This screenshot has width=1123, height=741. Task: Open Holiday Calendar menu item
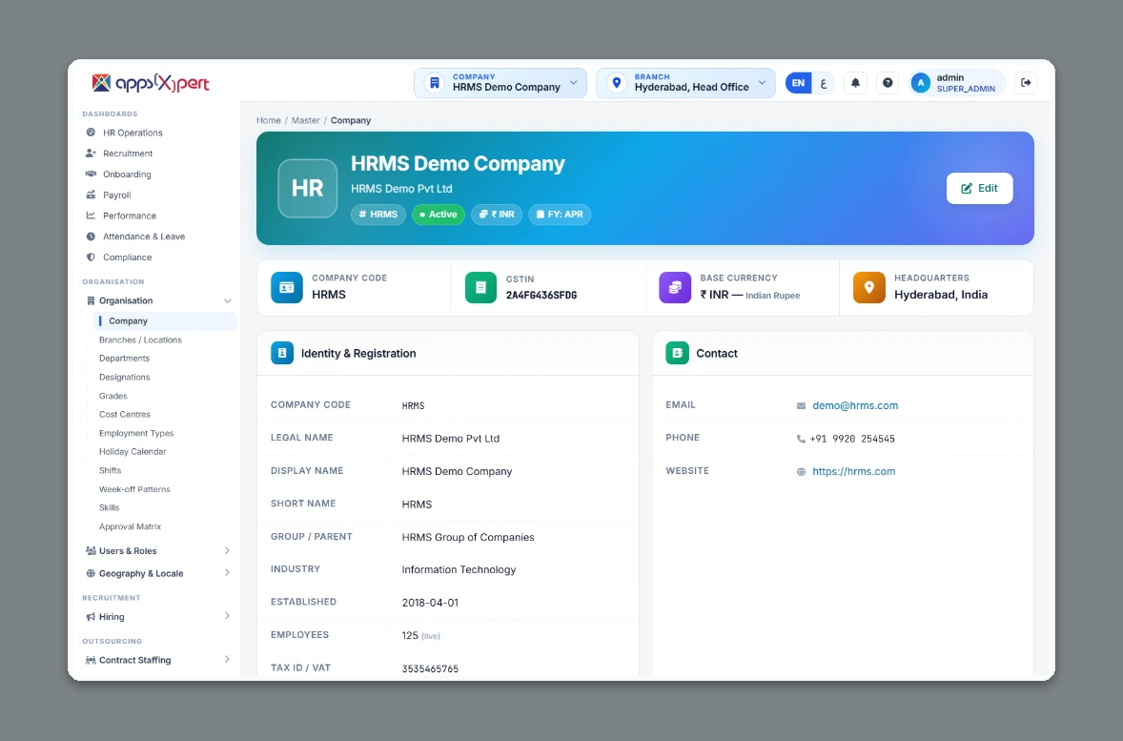(x=133, y=451)
